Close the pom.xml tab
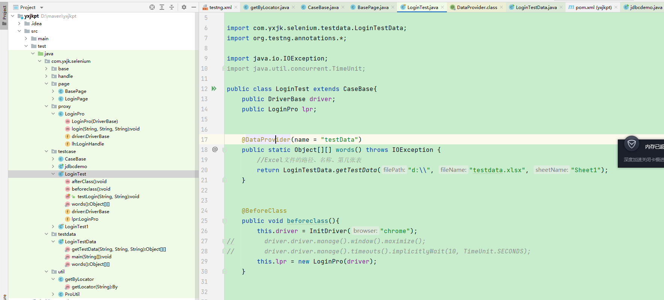Image resolution: width=664 pixels, height=300 pixels. click(616, 7)
